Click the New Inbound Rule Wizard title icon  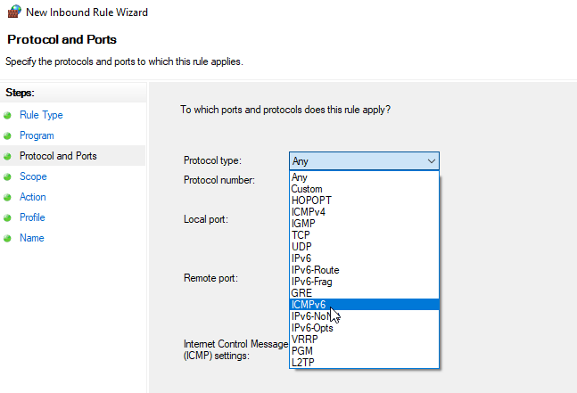13,12
